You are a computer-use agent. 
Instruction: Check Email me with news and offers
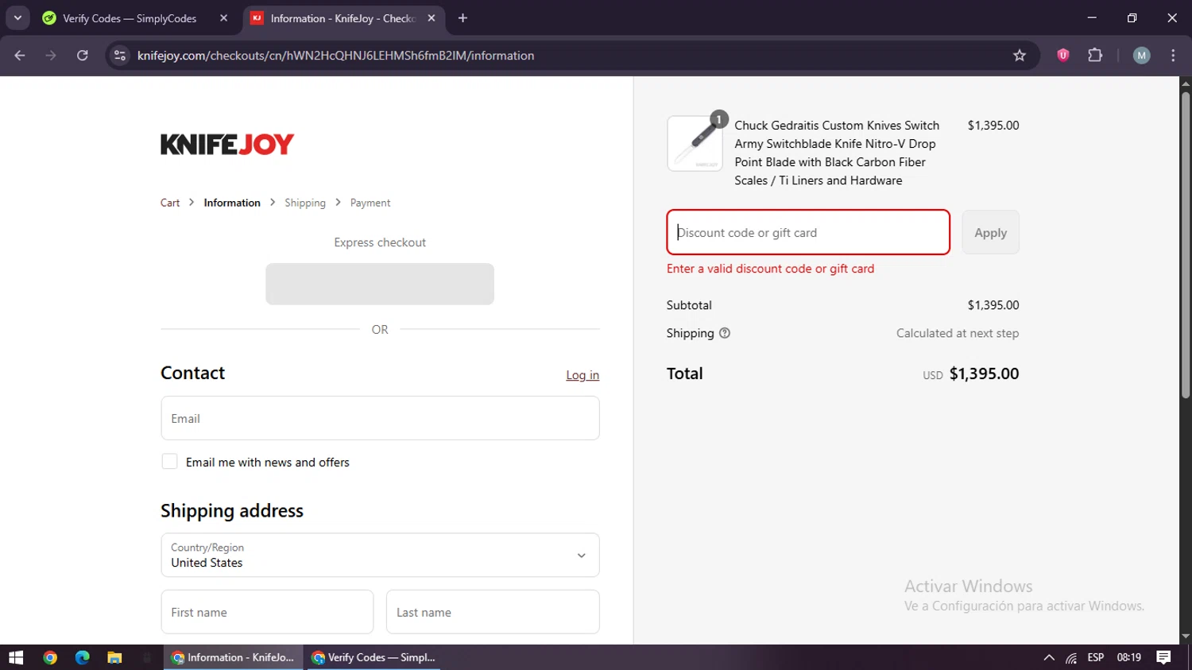point(169,462)
